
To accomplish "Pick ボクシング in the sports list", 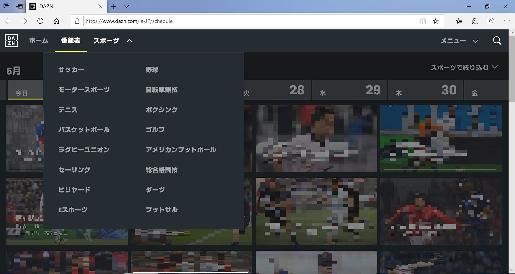I will [162, 110].
